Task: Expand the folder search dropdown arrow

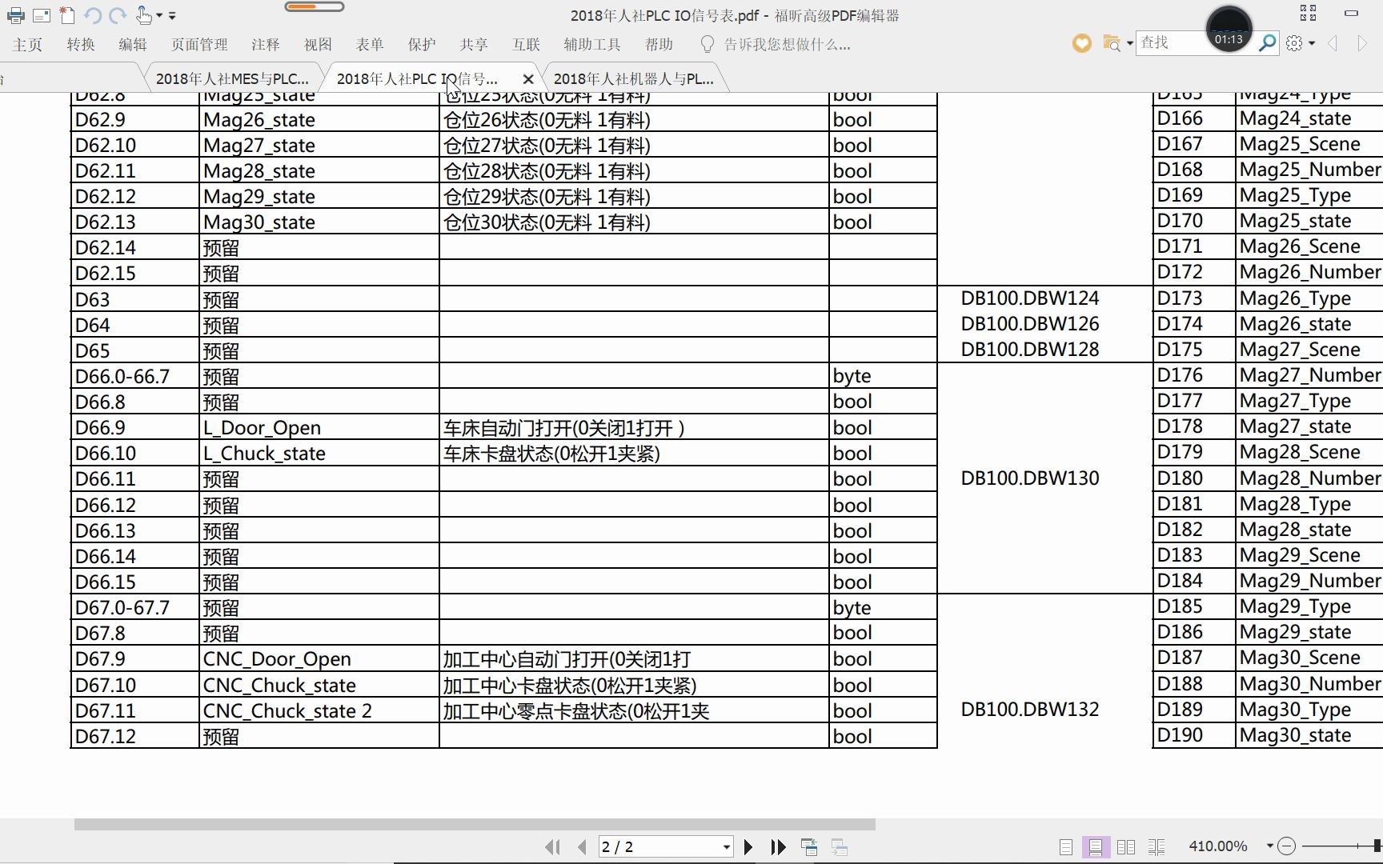Action: point(1129,43)
